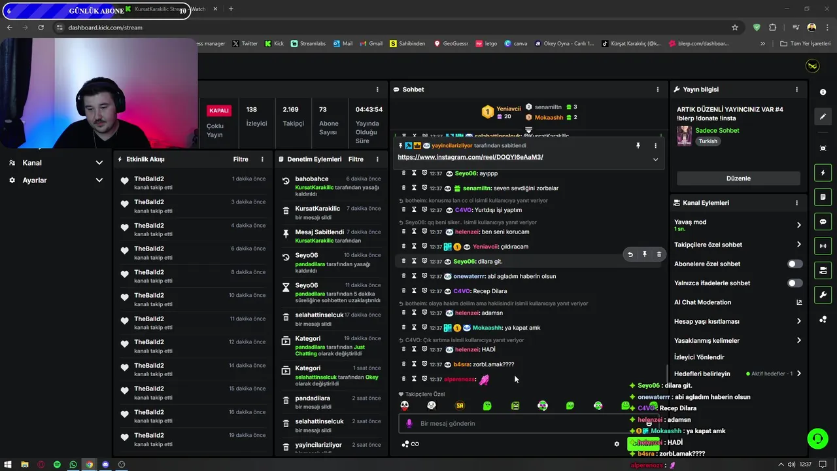
Task: Open pinned message three-dot menu
Action: pos(655,146)
